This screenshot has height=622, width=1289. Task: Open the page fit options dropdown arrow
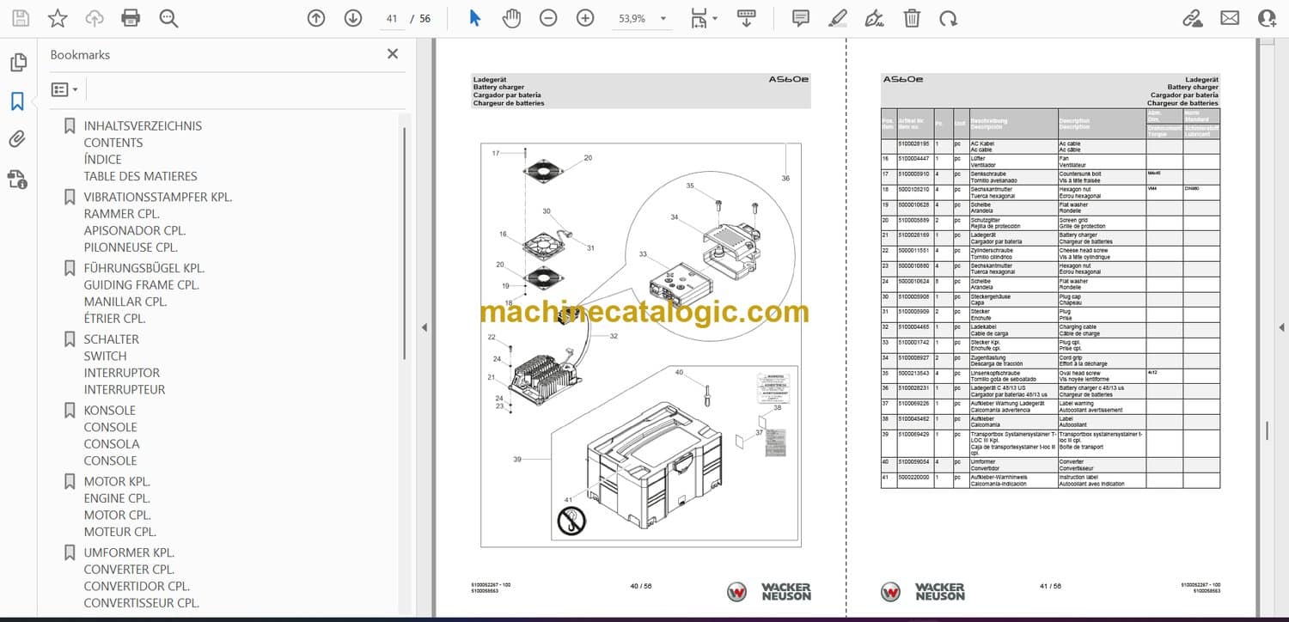click(x=713, y=18)
